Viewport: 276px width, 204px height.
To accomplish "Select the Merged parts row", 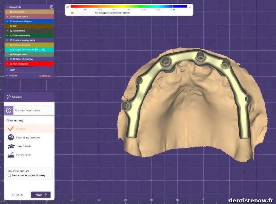I will 30,54.
